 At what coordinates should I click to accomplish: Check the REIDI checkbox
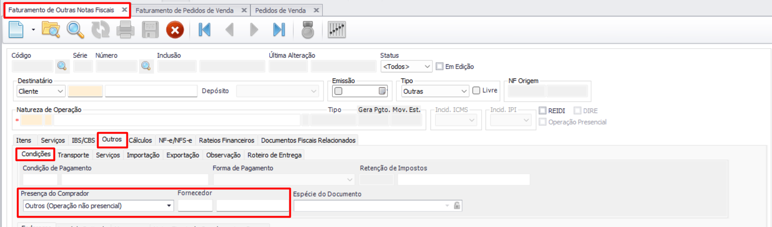pos(543,110)
